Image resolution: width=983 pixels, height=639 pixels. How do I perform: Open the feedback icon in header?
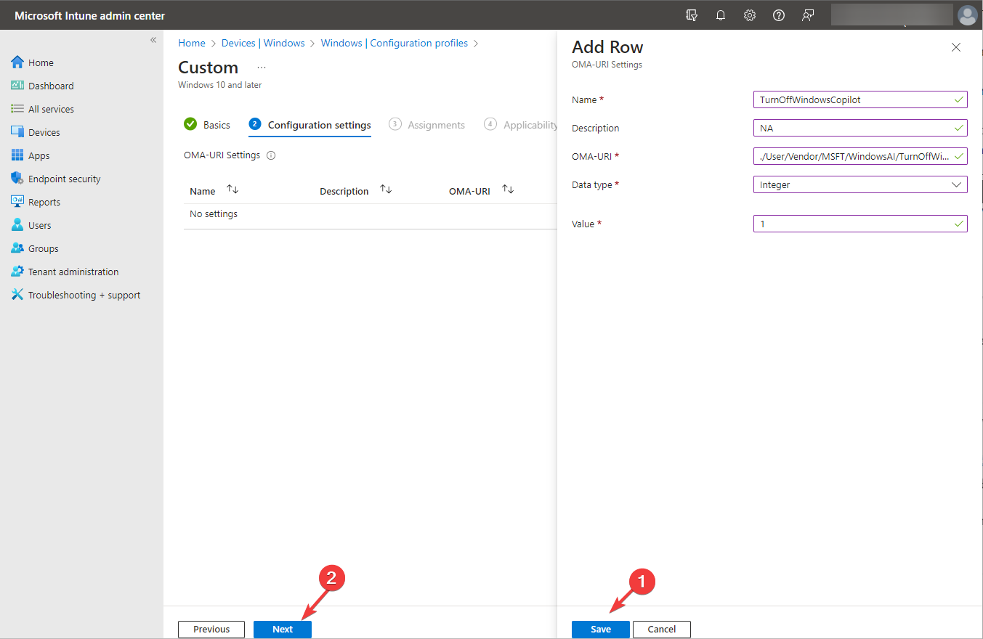click(x=808, y=15)
